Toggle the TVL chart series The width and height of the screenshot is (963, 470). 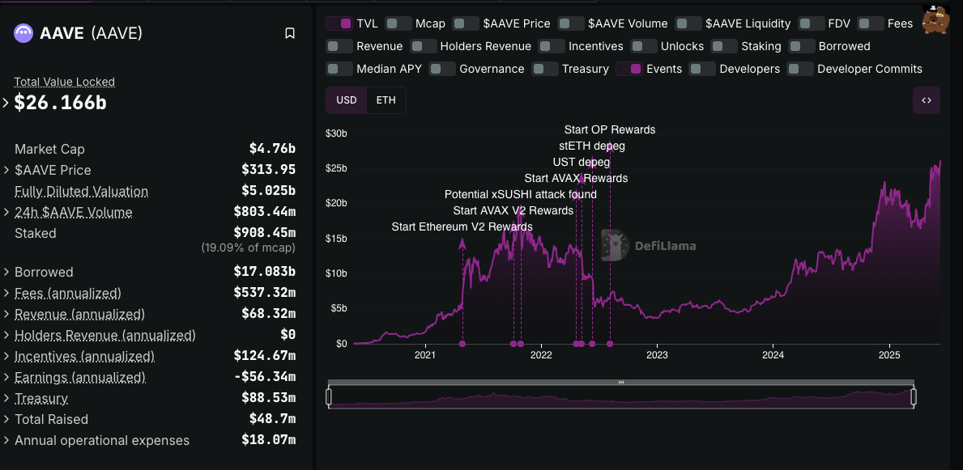[x=339, y=24]
